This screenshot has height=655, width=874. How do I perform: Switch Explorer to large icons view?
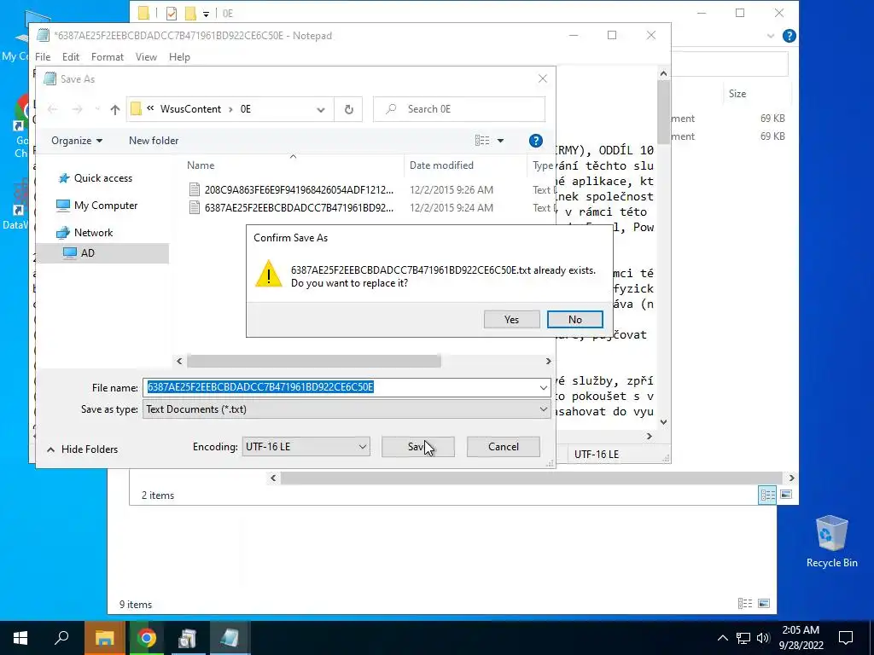pyautogui.click(x=786, y=495)
